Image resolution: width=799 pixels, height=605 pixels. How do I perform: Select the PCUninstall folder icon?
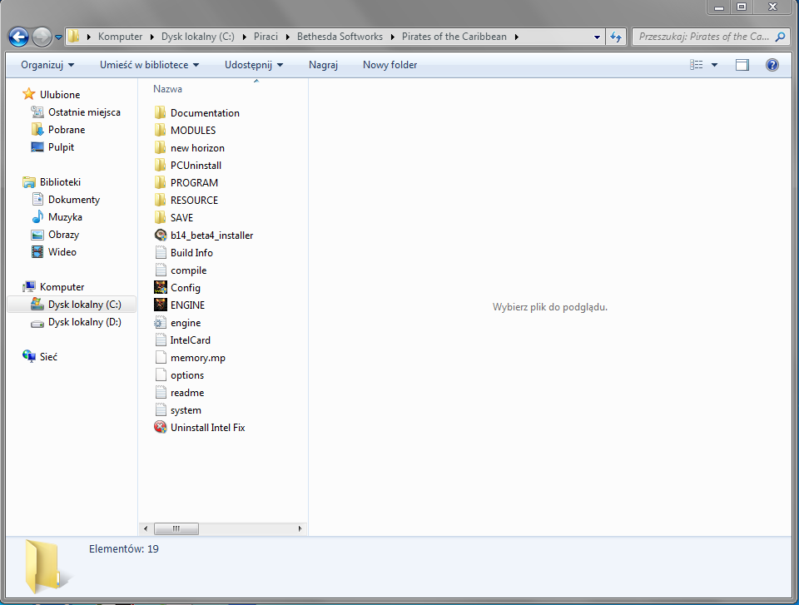point(160,165)
